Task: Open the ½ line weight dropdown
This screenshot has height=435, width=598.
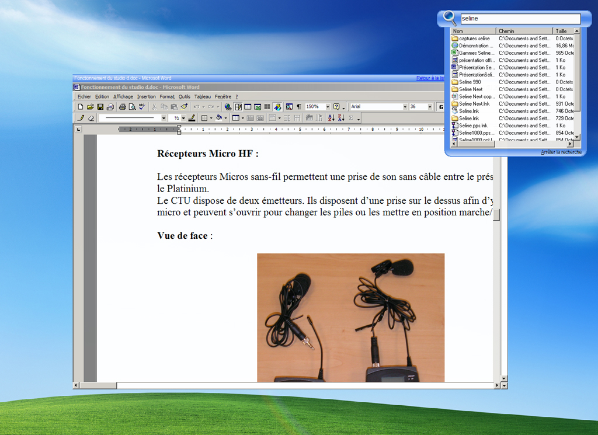Action: click(183, 118)
